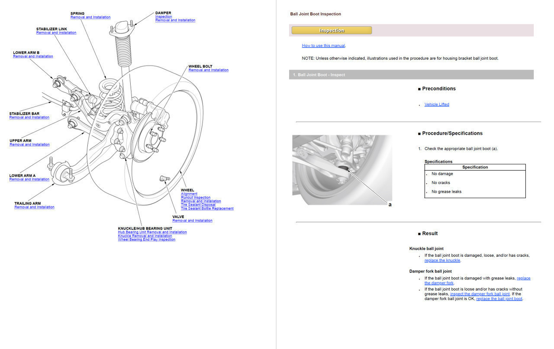Open the Wheel Alignment link
The height and width of the screenshot is (349, 554).
(x=189, y=194)
